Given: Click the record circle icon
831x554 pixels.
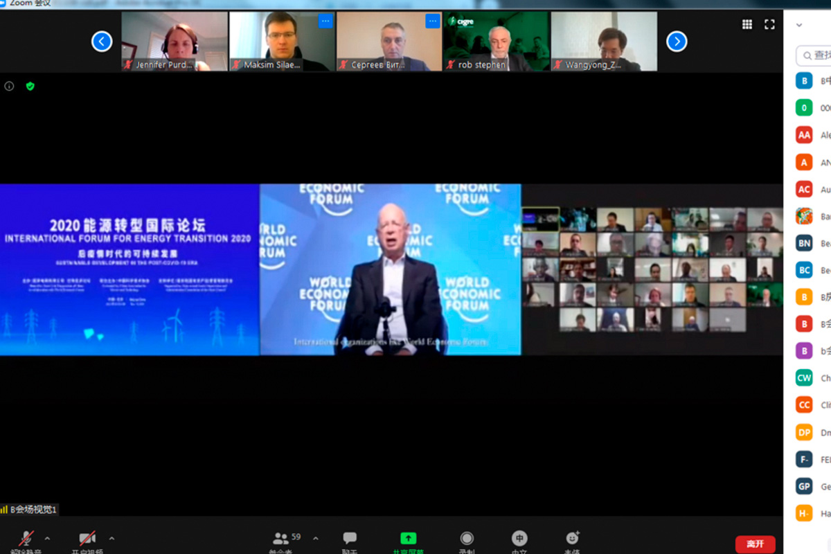Looking at the screenshot, I should click(x=467, y=538).
